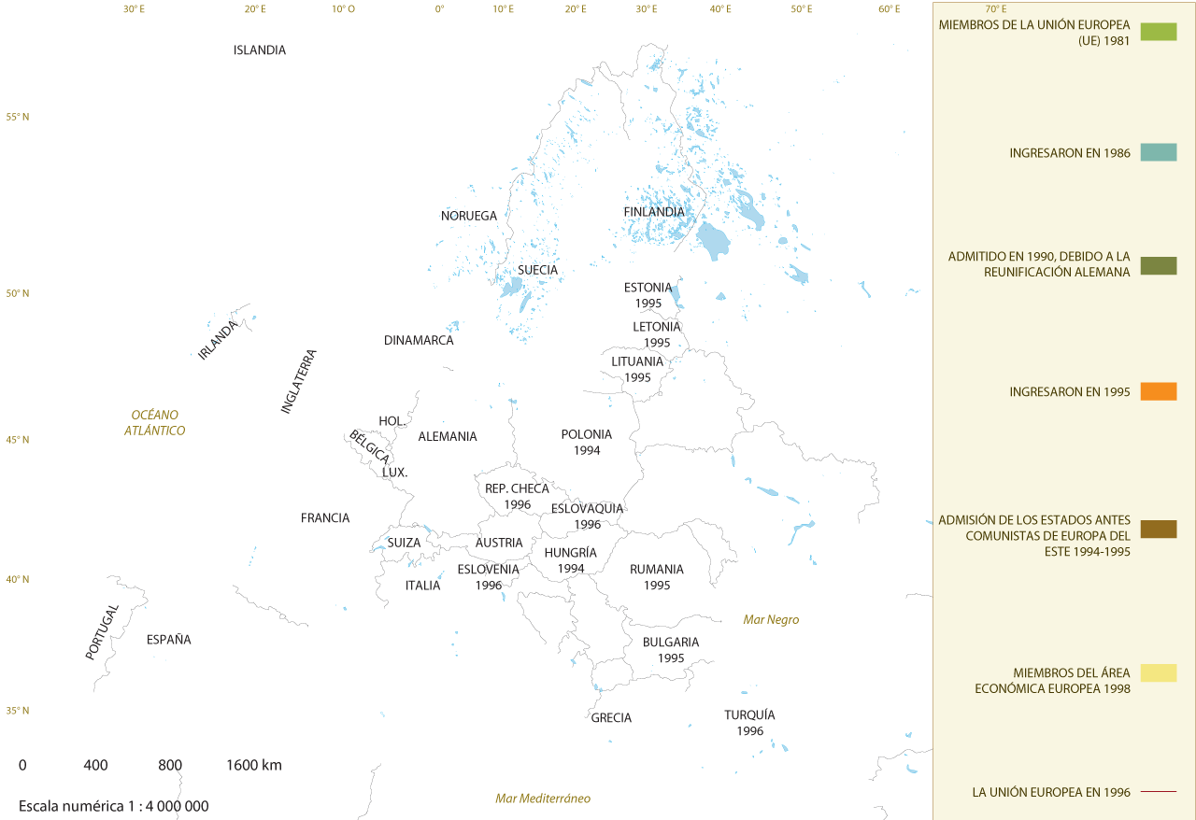The width and height of the screenshot is (1196, 820).
Task: Click the ESPAÑA label
Action: click(x=169, y=640)
